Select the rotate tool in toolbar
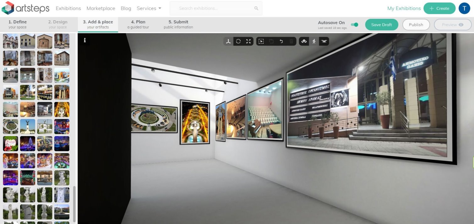Screen dimensions: 474x224 pos(238,41)
